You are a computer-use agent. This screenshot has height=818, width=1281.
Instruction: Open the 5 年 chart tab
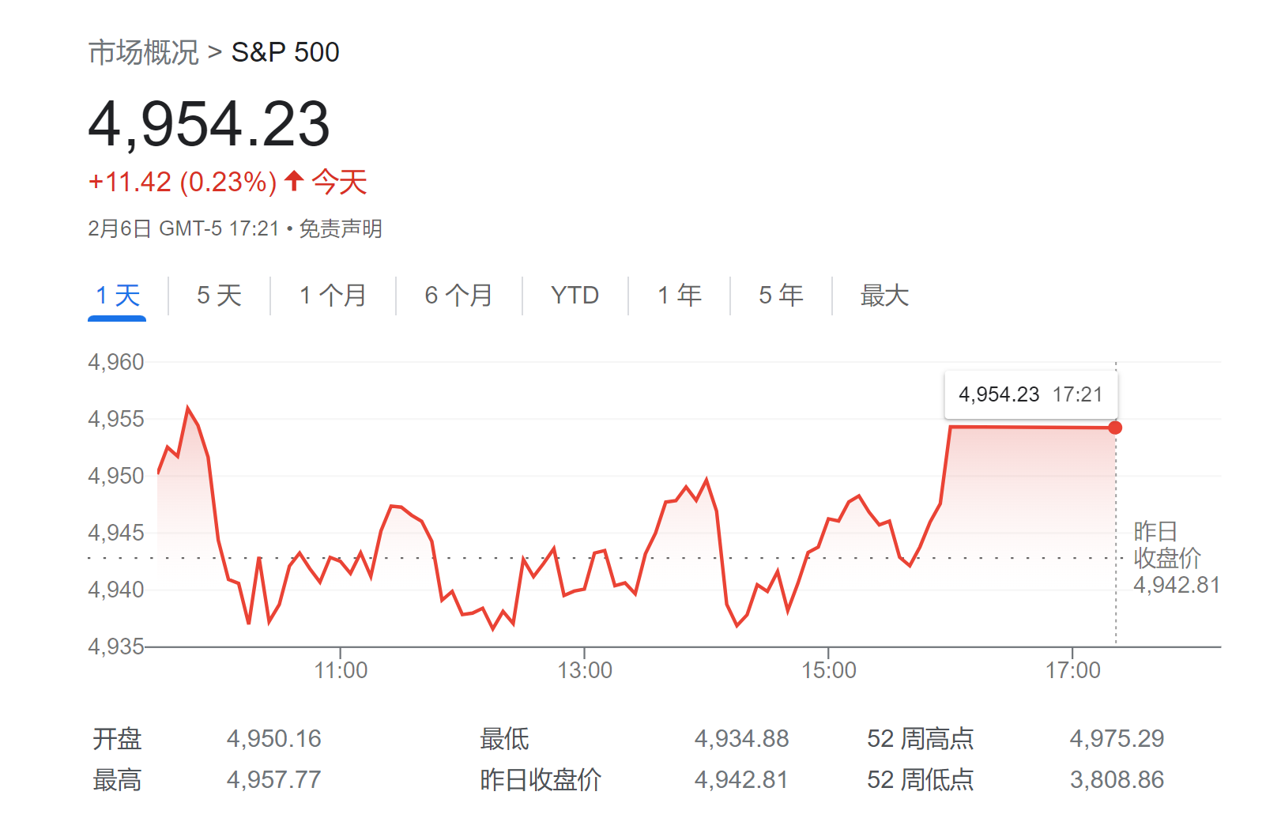tap(781, 296)
